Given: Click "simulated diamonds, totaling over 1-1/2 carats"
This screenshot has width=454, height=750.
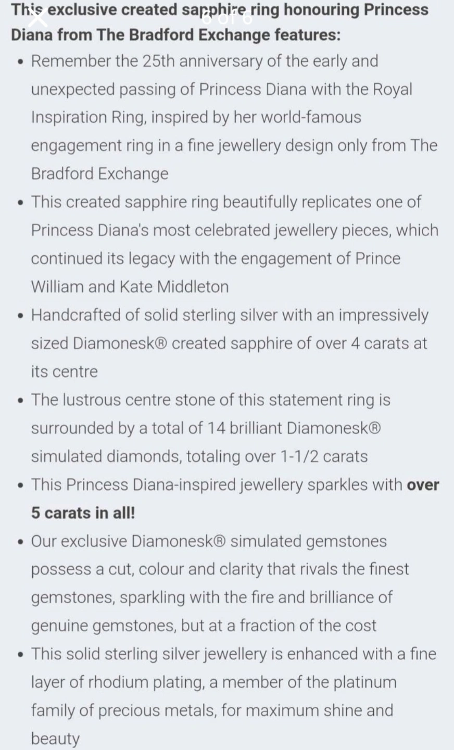Looking at the screenshot, I should pos(199,456).
